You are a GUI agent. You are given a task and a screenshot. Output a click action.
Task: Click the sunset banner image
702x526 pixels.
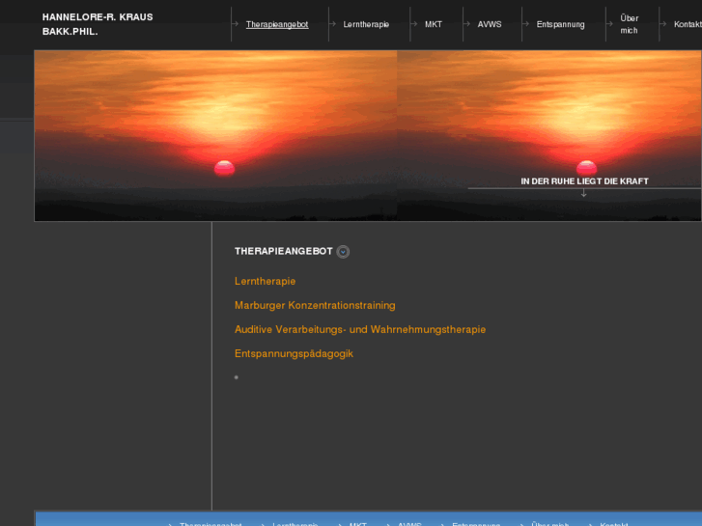click(368, 136)
